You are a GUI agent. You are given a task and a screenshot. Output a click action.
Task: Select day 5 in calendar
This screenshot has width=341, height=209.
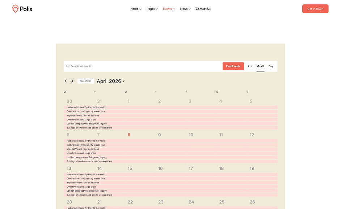point(251,101)
